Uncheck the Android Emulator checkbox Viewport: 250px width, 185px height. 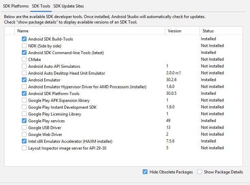coord(24,80)
